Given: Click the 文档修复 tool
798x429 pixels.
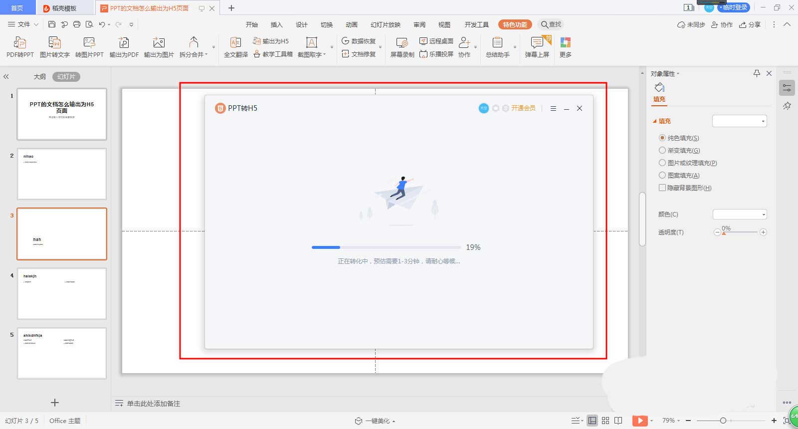Looking at the screenshot, I should coord(359,54).
